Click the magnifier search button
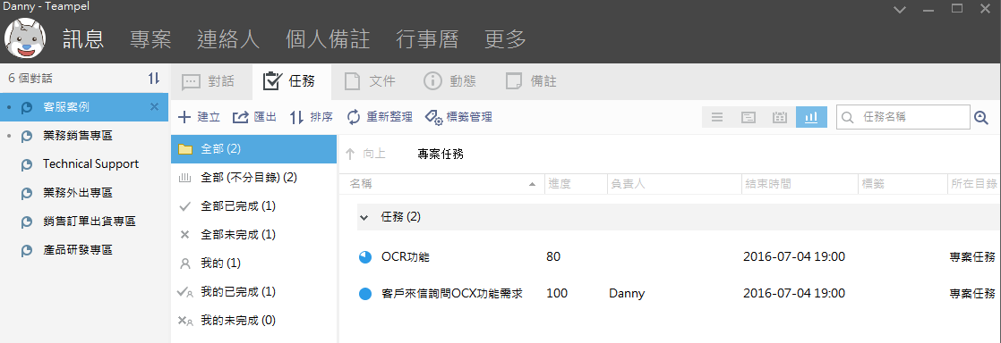The height and width of the screenshot is (343, 1001). [x=981, y=117]
